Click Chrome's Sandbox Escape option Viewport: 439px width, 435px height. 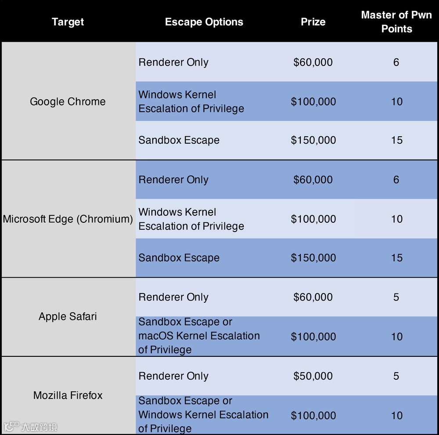179,140
